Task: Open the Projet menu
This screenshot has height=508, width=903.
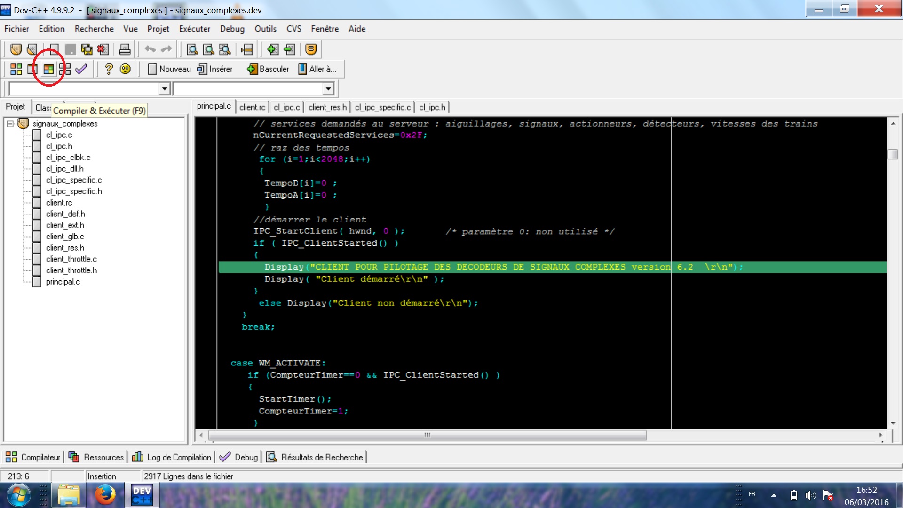Action: (158, 29)
